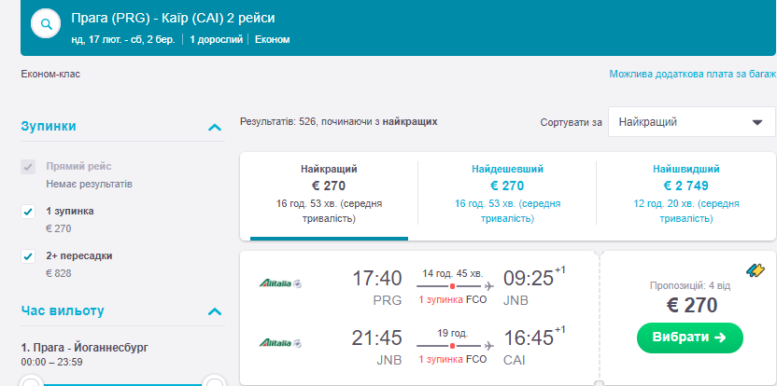Uncheck the 2+ пересадки filter

point(28,256)
